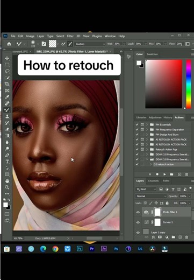Click the 65.73% zoom level field
Image resolution: width=194 pixels, height=280 pixels.
pyautogui.click(x=18, y=239)
